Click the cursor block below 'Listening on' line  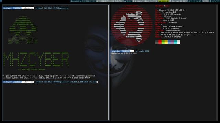click(111, 55)
